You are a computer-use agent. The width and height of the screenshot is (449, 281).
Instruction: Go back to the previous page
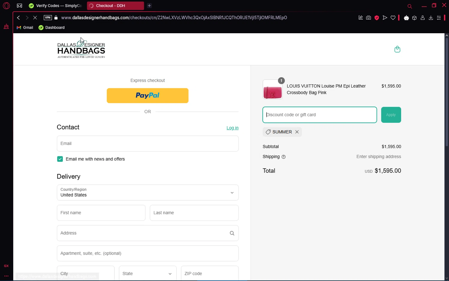(19, 18)
